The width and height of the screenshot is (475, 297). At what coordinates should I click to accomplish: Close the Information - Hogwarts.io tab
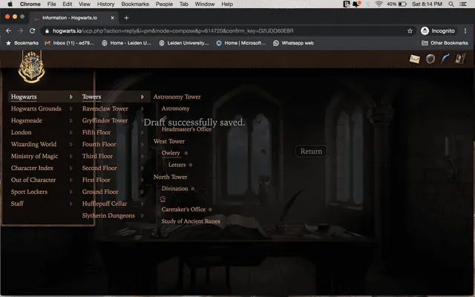(112, 18)
